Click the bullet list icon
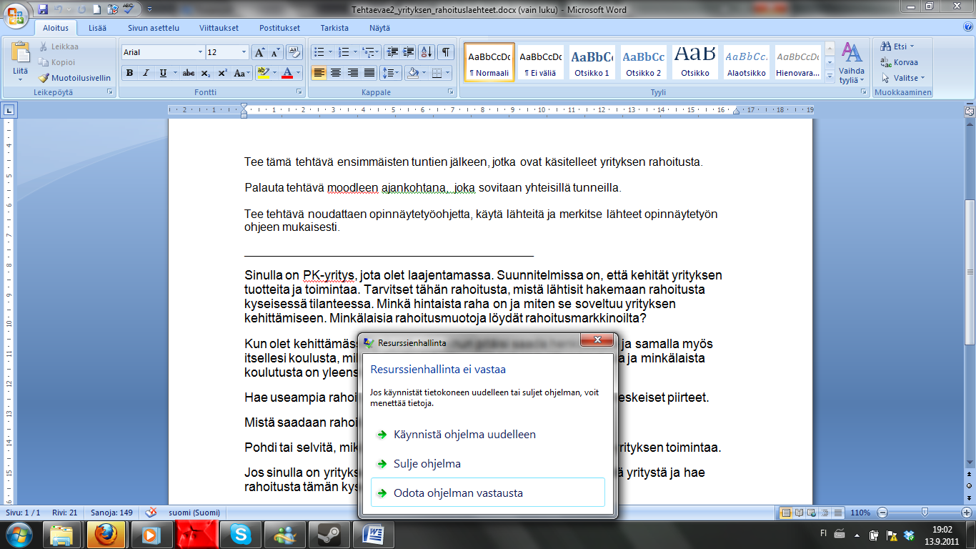Viewport: 976px width, 549px height. click(x=319, y=52)
